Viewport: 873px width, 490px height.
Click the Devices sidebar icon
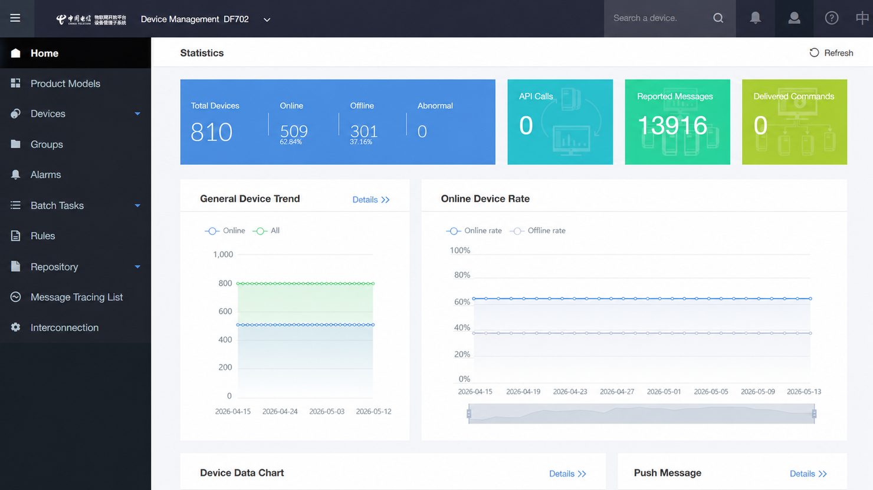[x=16, y=114]
